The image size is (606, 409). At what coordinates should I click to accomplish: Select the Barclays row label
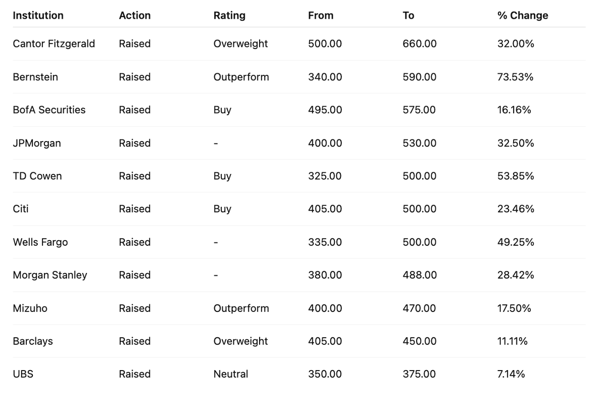coord(33,341)
